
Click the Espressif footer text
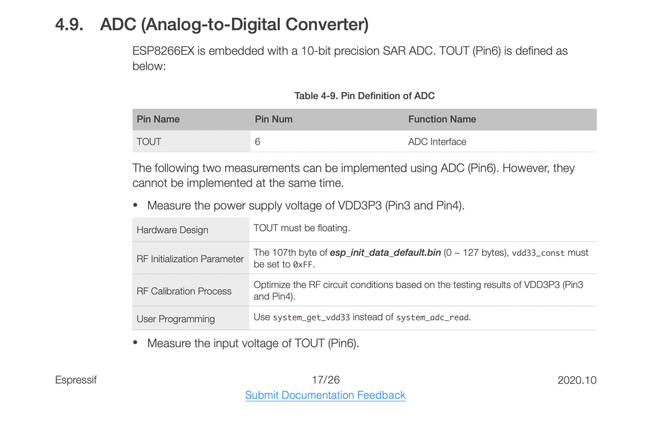click(x=76, y=380)
